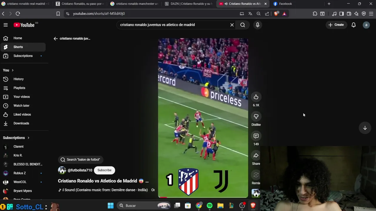Image resolution: width=376 pixels, height=211 pixels.
Task: Start voice search with the microphone
Action: (x=258, y=25)
